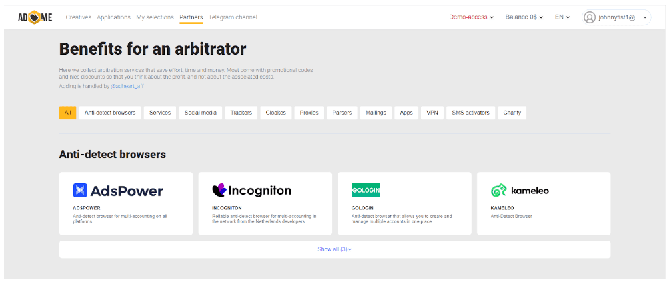Follow the @adheart_aff link
Screen dimensions: 671x286
[127, 87]
